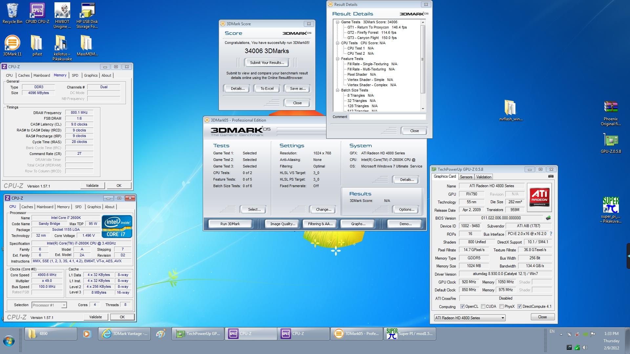Viewport: 630px width, 354px height.
Task: Open SPD tab in the Memory CPU-Z window
Action: coord(75,75)
